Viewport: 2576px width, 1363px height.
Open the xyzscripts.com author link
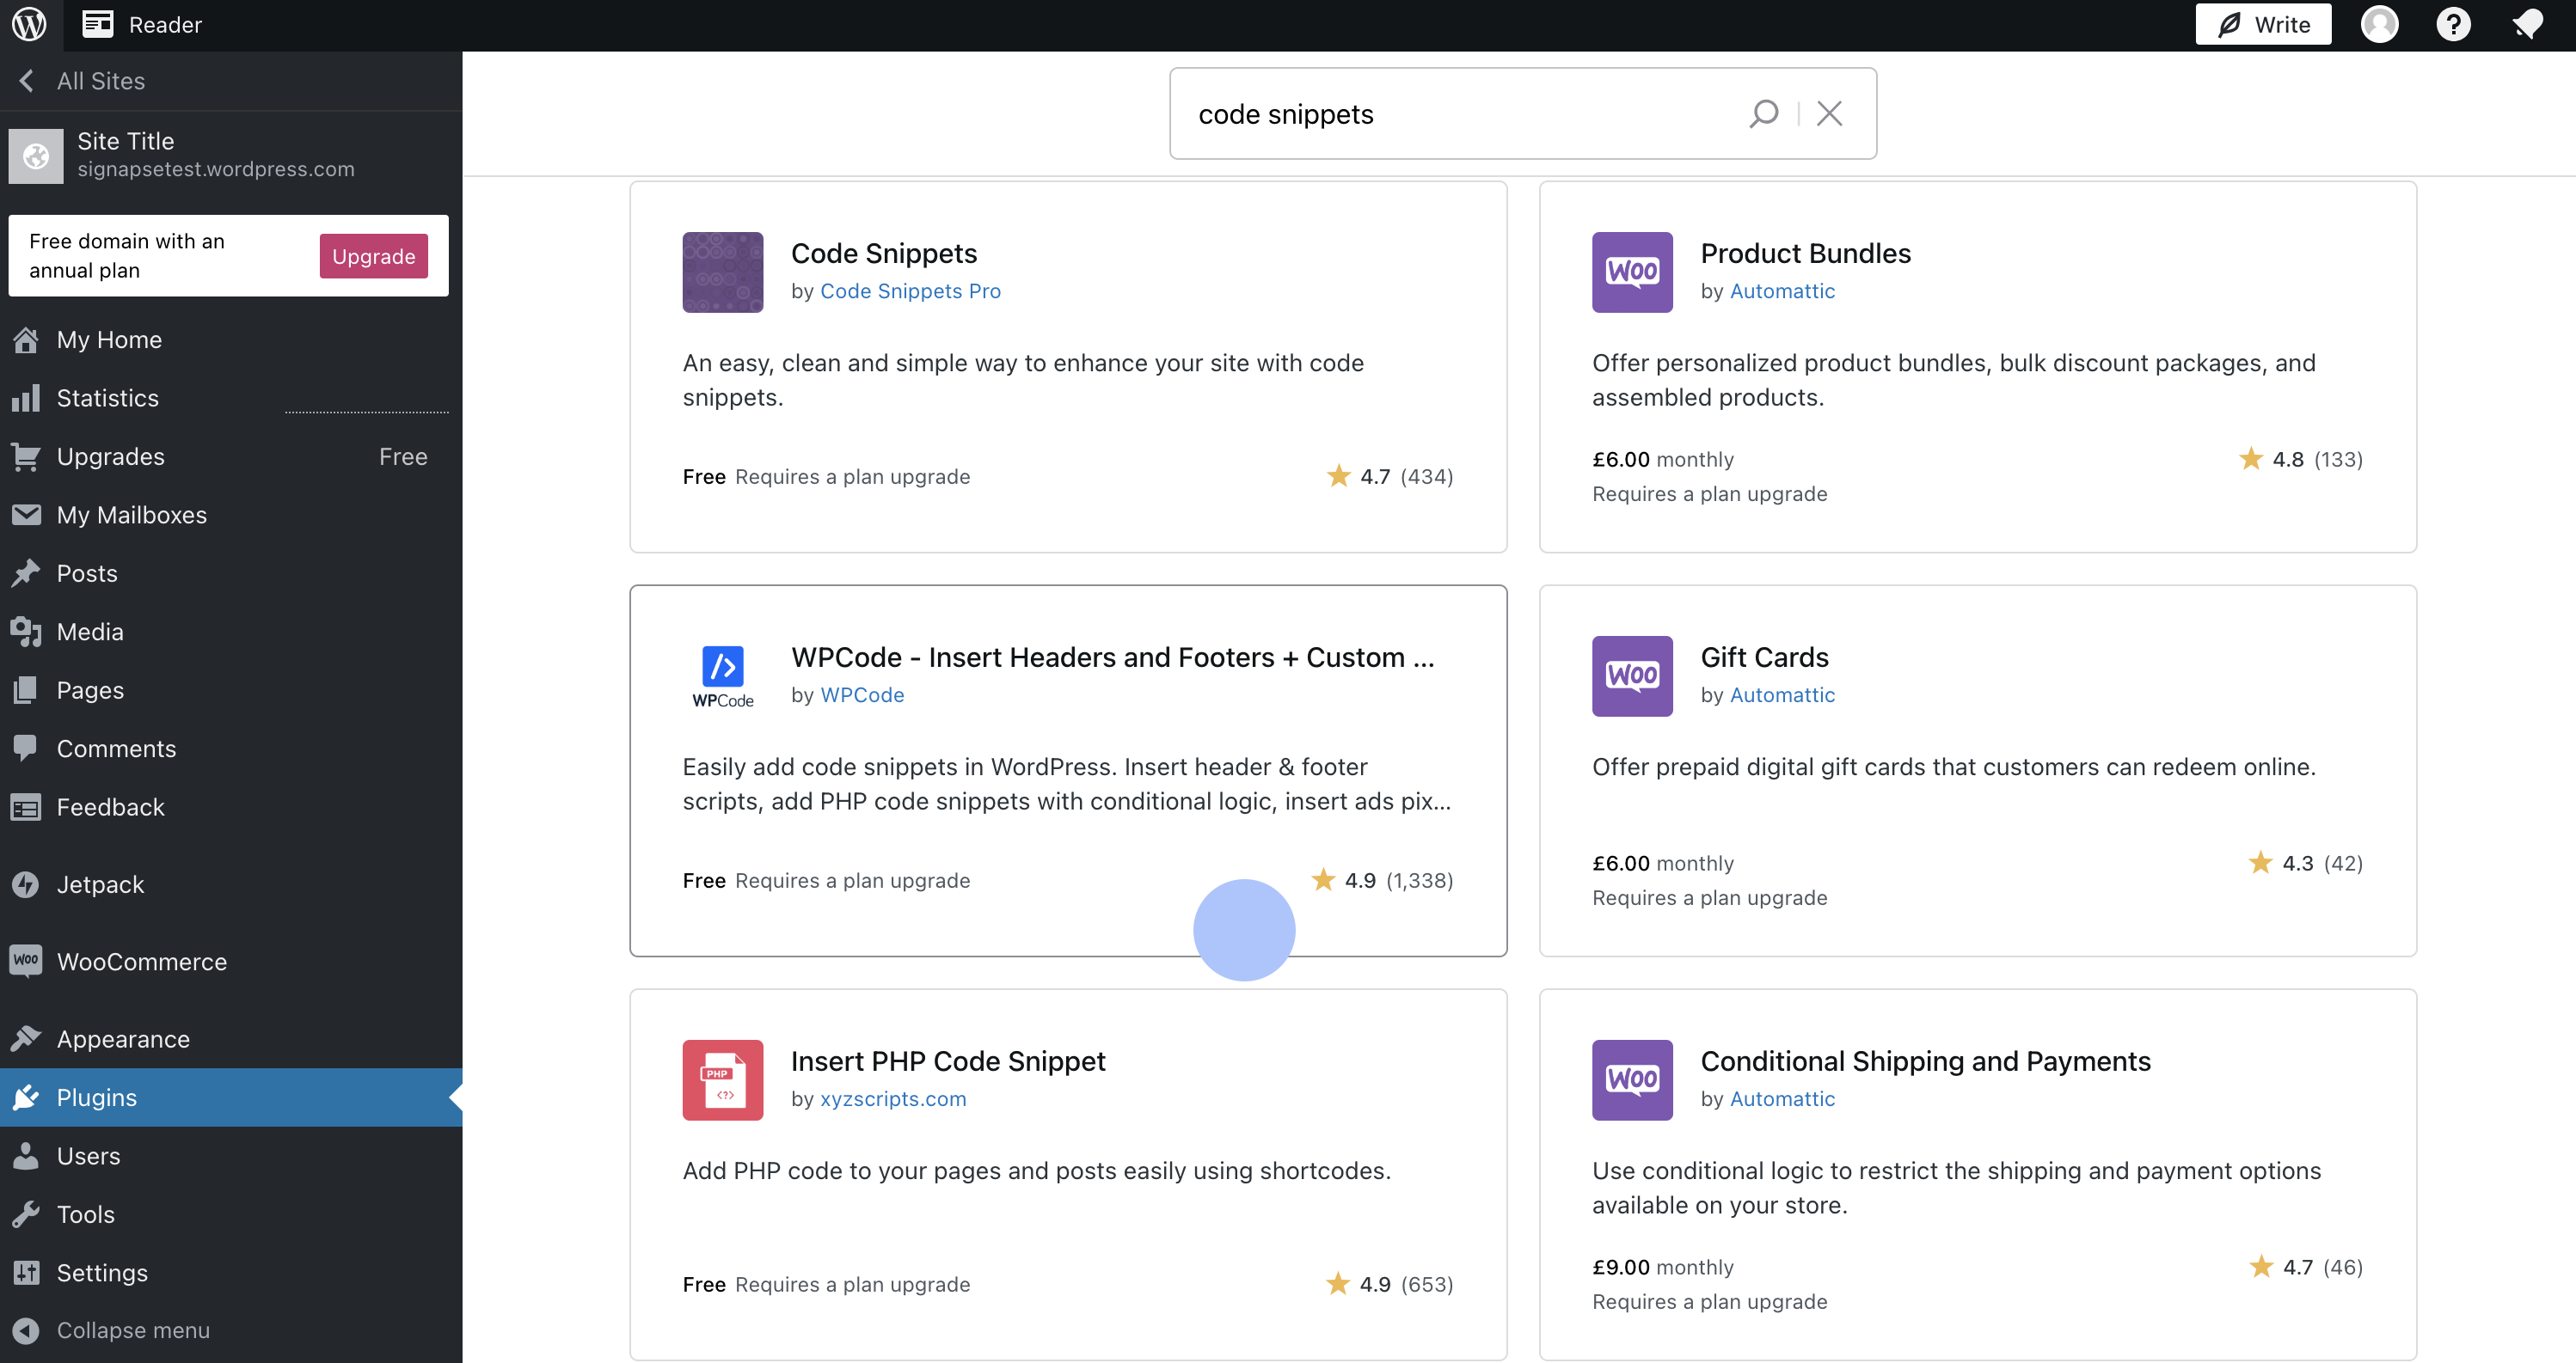(x=893, y=1098)
